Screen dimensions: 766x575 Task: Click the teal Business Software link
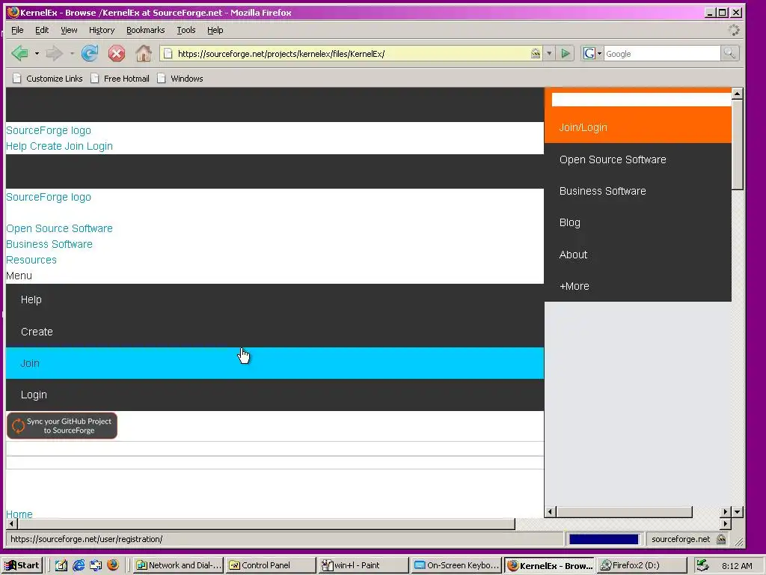pyautogui.click(x=49, y=244)
